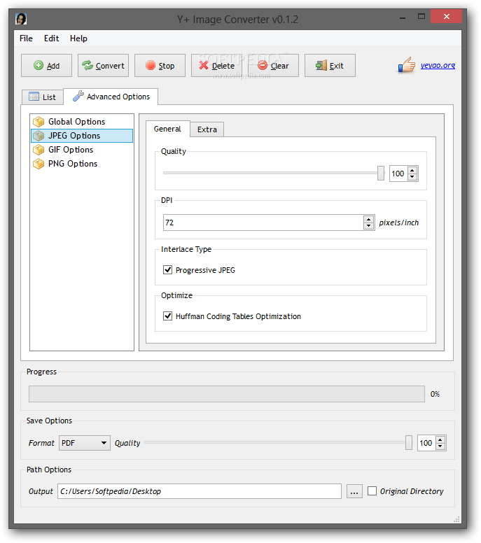The height and width of the screenshot is (543, 481).
Task: Remove selected item with Delete button
Action: pos(216,66)
